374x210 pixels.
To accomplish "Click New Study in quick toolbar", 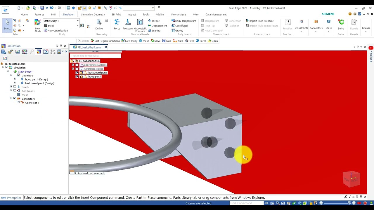I will tap(129, 41).
